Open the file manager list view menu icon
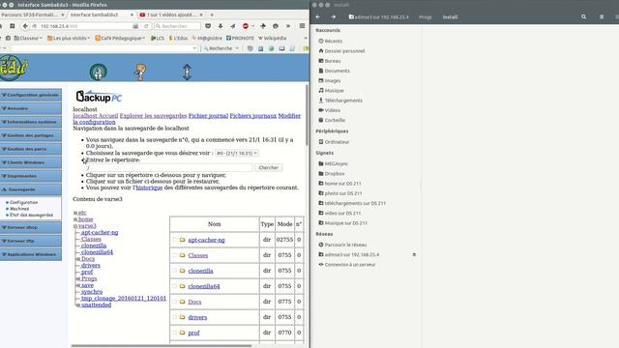 coord(602,17)
